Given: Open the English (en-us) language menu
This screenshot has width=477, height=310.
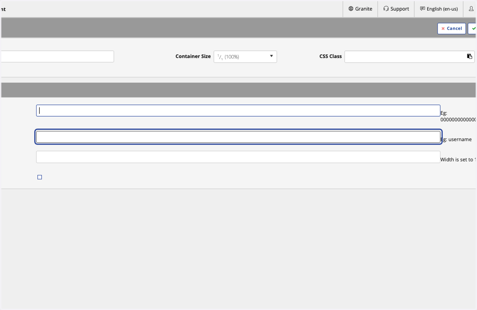Looking at the screenshot, I should point(439,9).
